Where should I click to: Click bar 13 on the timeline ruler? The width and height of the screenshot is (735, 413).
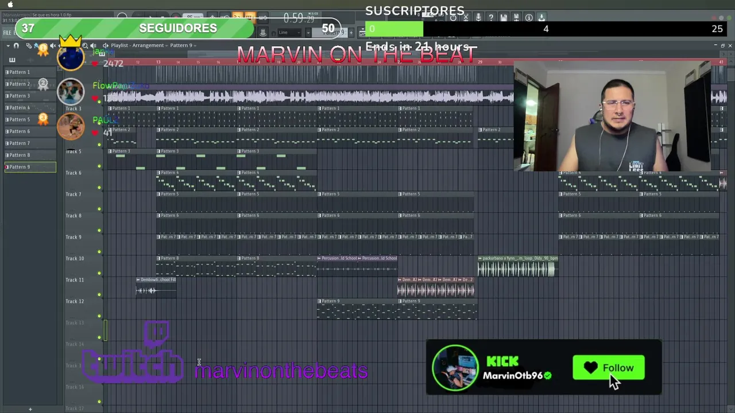[158, 62]
